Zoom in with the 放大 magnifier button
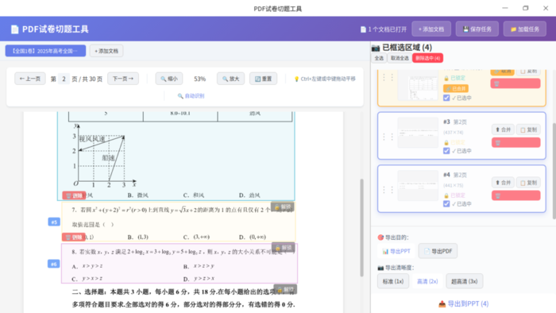This screenshot has width=556, height=313. (231, 79)
